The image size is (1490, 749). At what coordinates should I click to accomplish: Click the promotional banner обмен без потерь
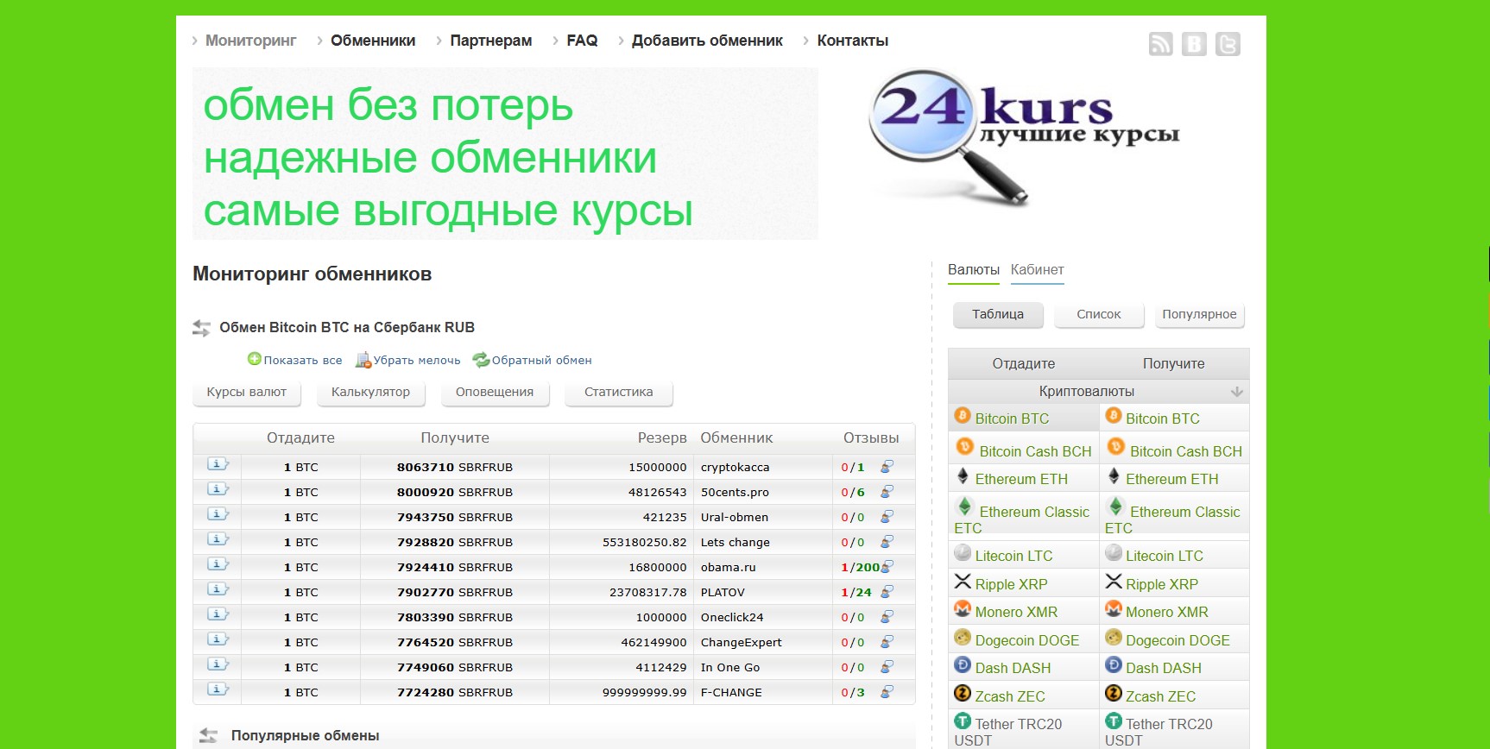505,154
